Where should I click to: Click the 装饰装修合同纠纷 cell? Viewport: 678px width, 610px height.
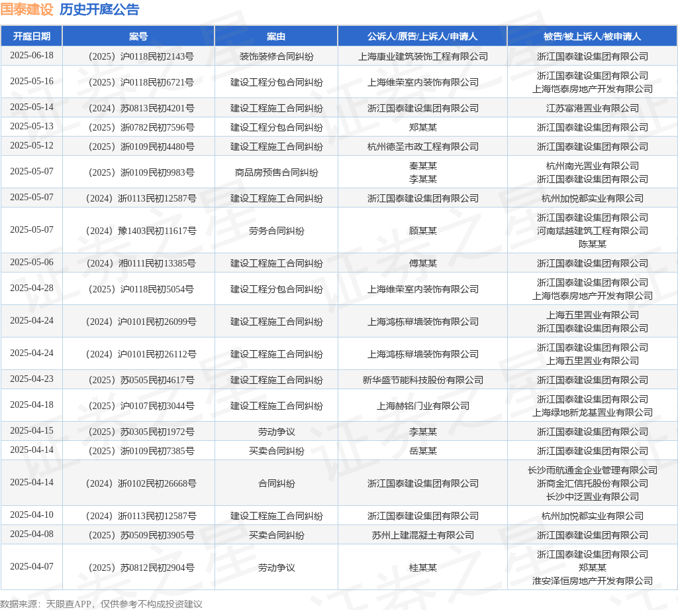click(276, 56)
